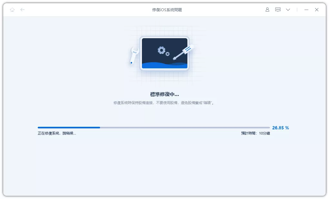Click the keep-device-connected warning text
Screen dimensions: 329x199
click(x=164, y=103)
